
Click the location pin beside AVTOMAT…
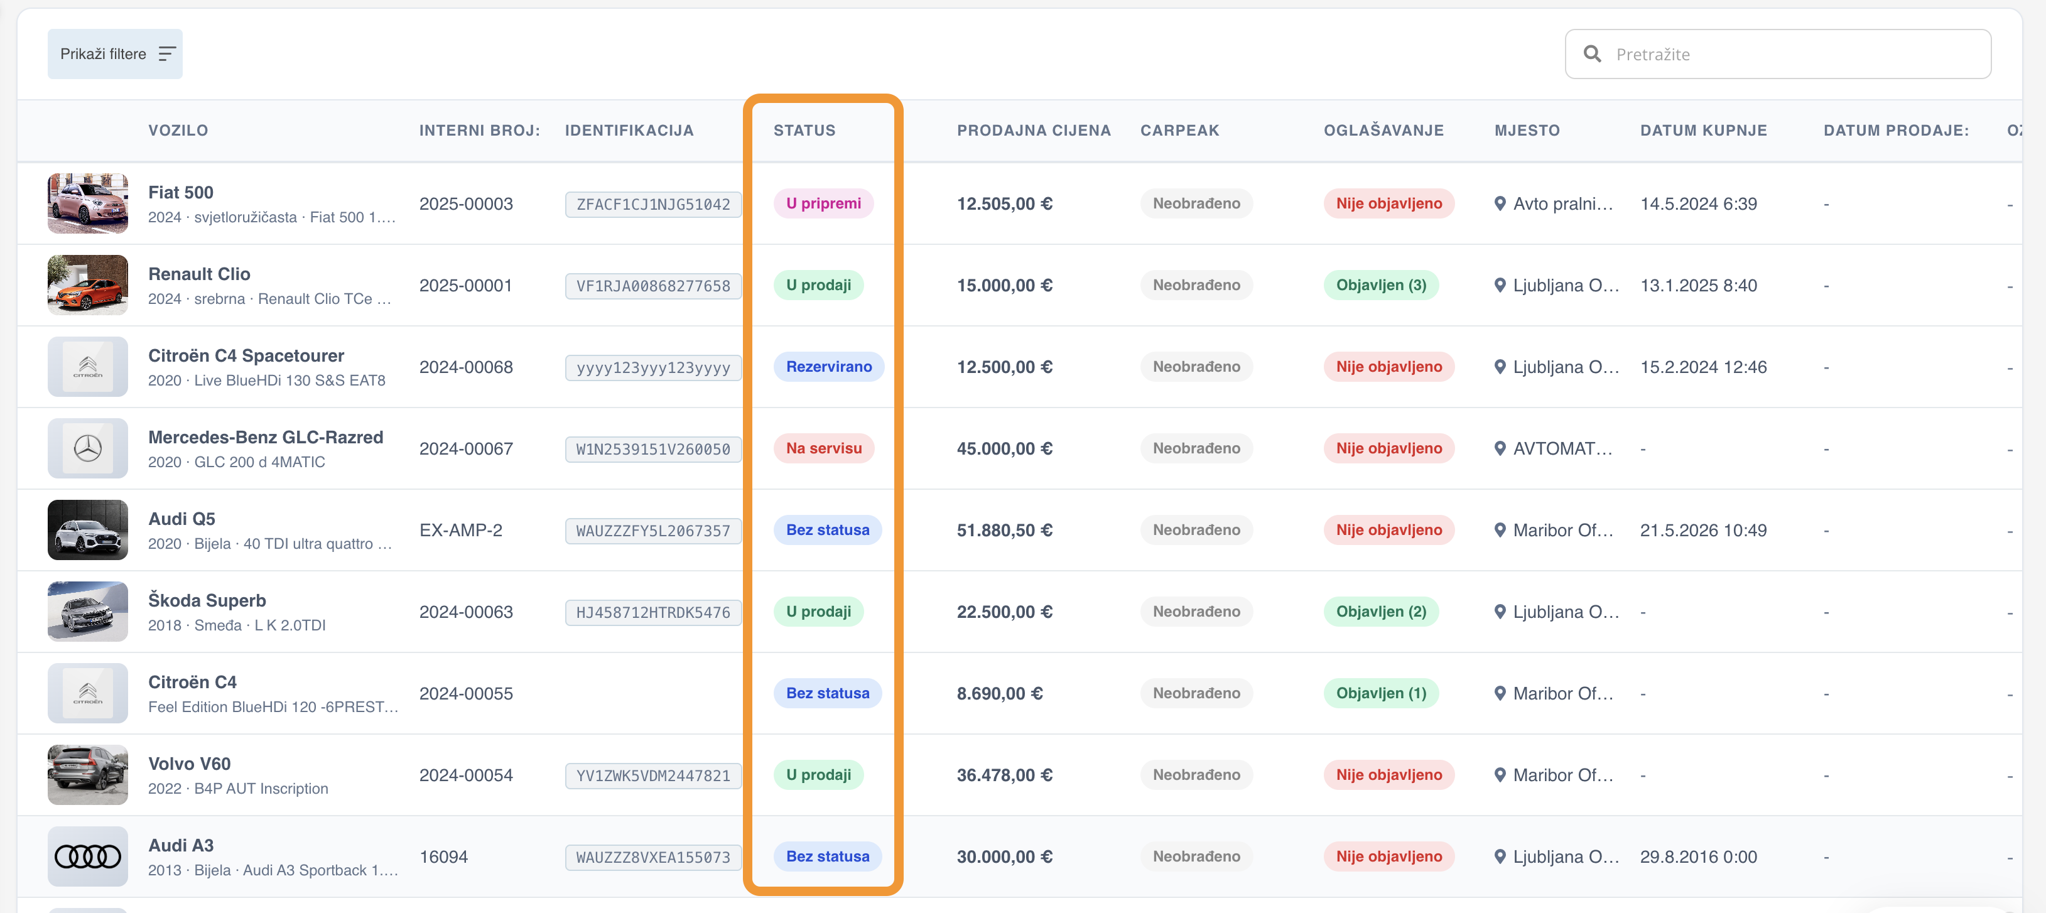(x=1500, y=448)
